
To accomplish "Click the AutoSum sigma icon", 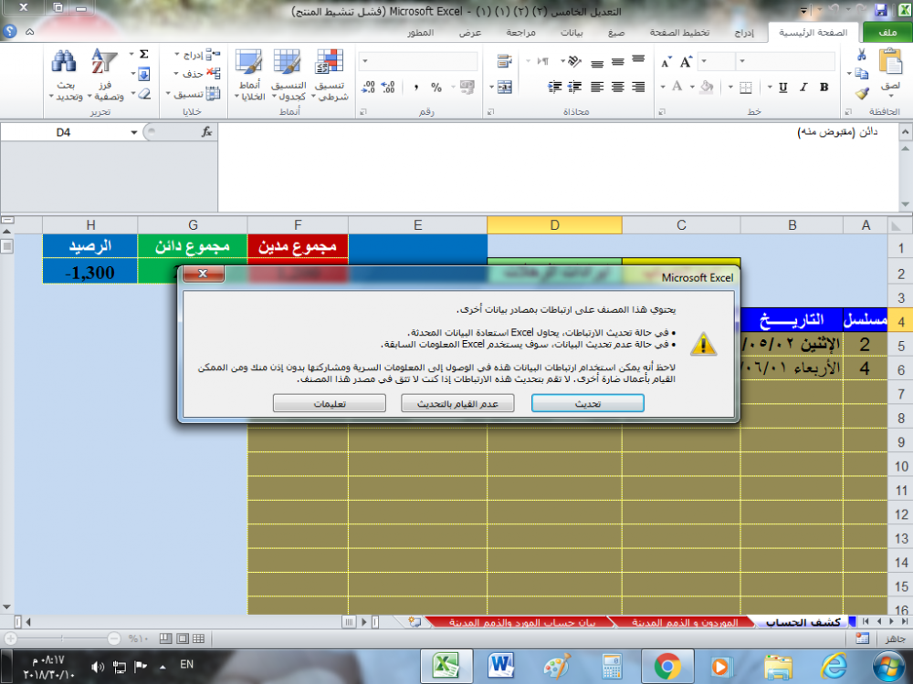I will (144, 54).
